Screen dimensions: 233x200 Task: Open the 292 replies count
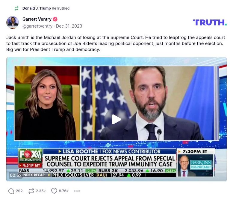(x=19, y=191)
